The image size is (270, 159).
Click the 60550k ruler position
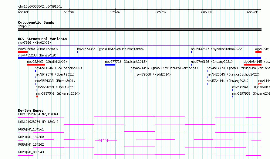[69, 12]
